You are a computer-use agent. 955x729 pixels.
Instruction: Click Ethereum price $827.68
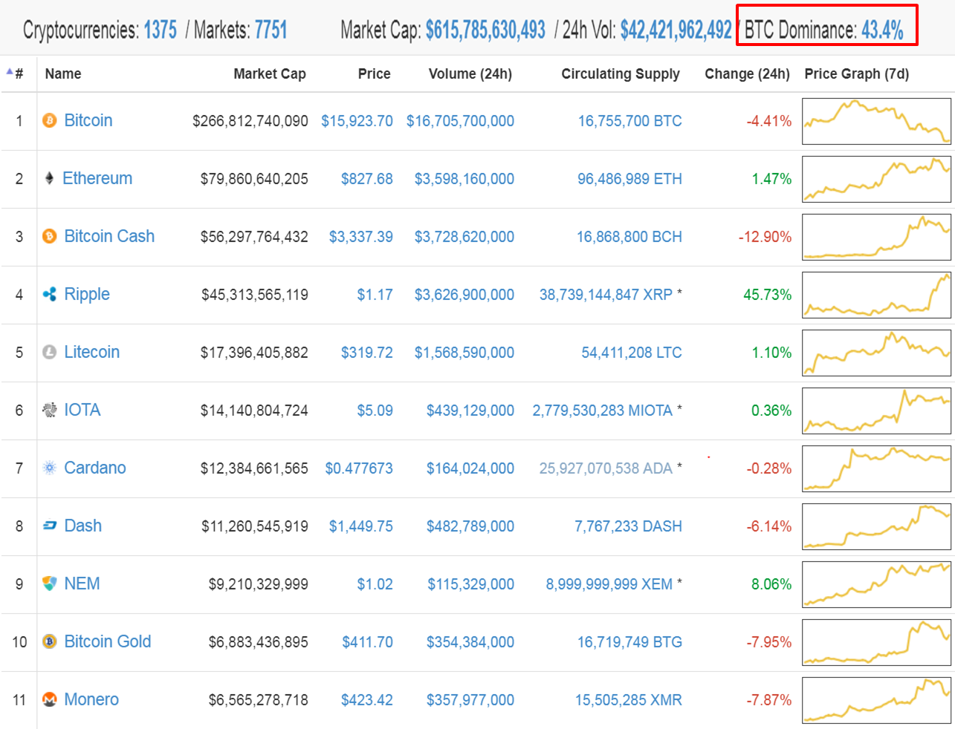[x=367, y=179]
